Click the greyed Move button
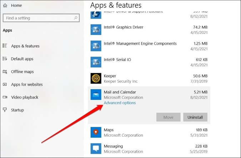The height and width of the screenshot is (158, 241). pyautogui.click(x=169, y=117)
